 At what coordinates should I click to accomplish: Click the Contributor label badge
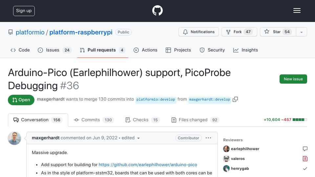point(188,138)
